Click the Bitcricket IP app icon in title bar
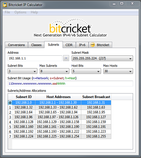141x158 pixels. coord(5,5)
